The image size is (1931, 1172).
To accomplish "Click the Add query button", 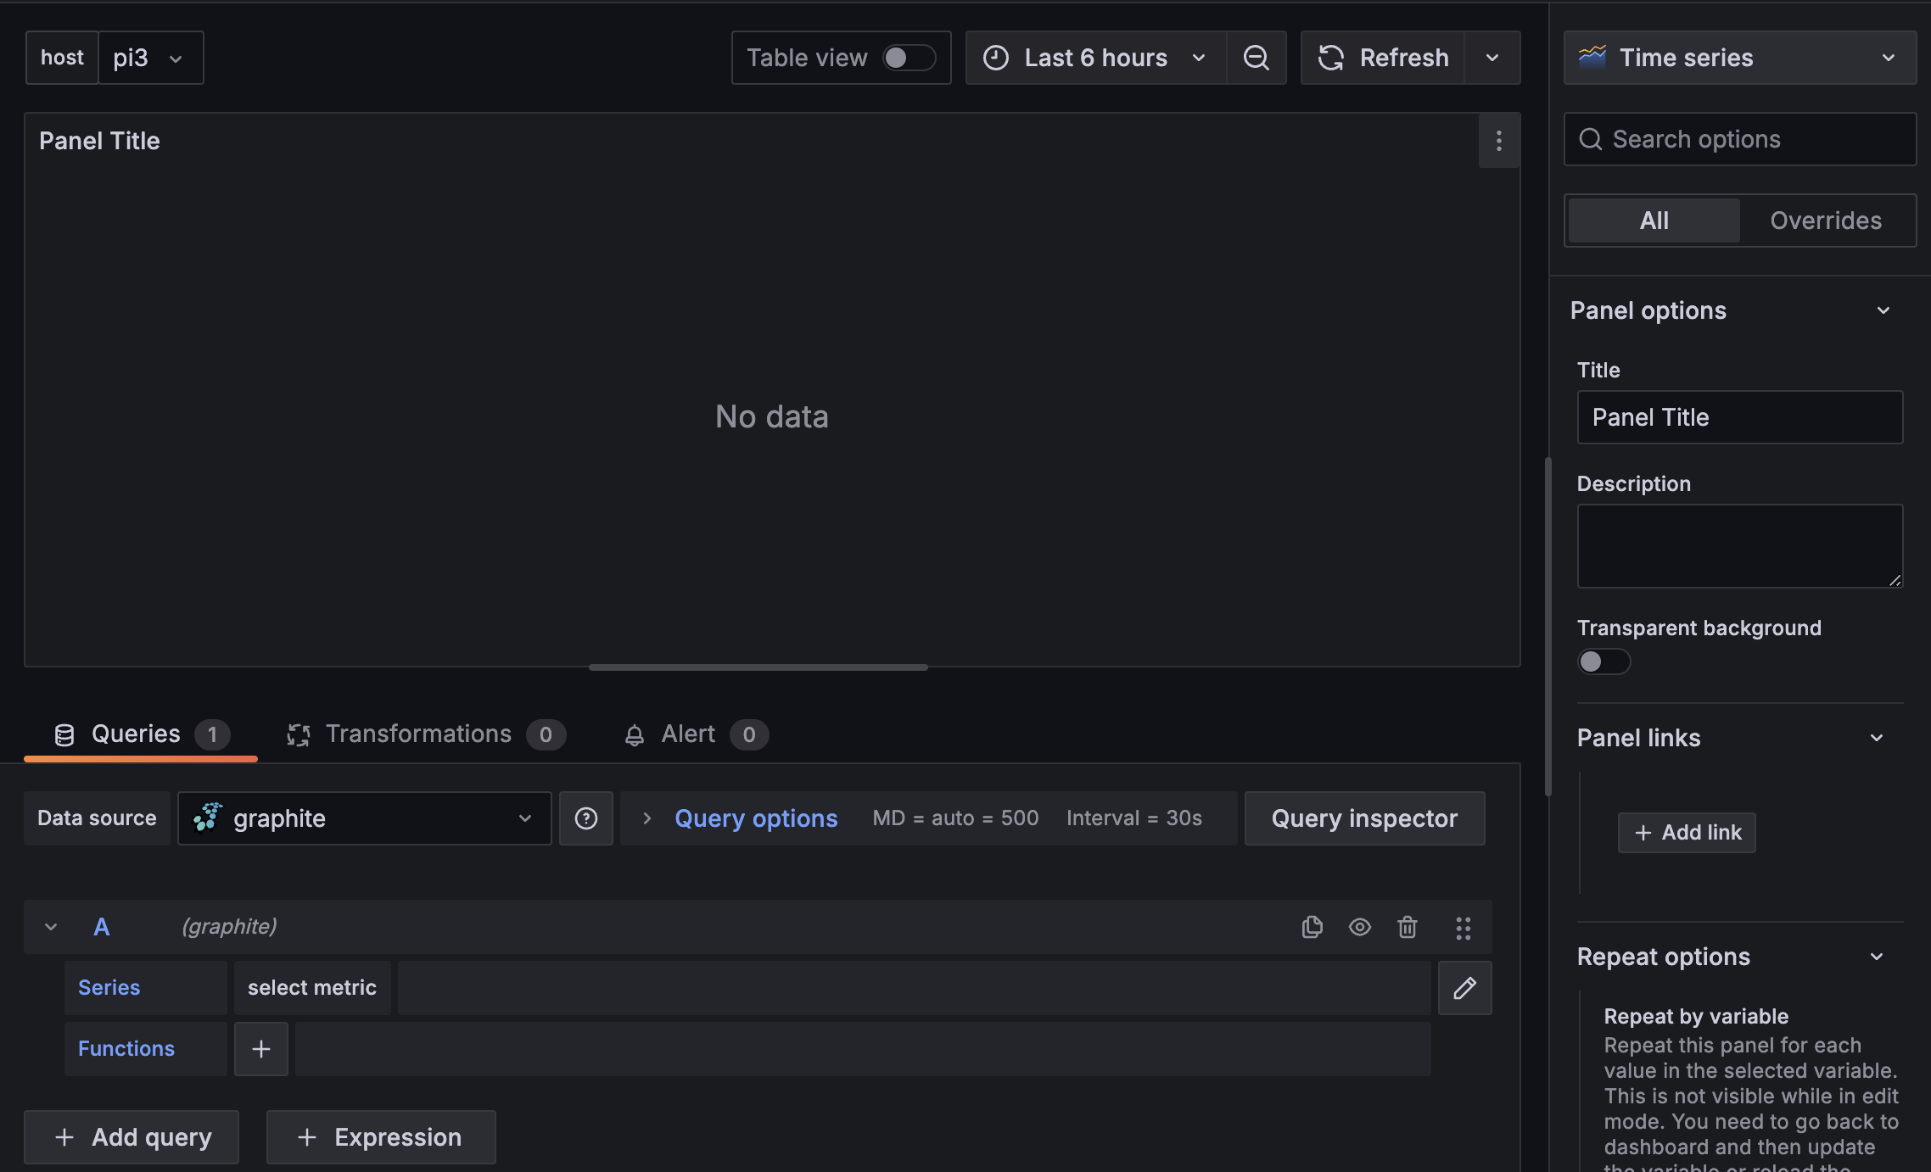I will pyautogui.click(x=132, y=1137).
